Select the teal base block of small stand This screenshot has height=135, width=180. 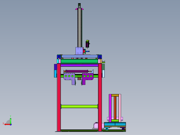[115, 124]
